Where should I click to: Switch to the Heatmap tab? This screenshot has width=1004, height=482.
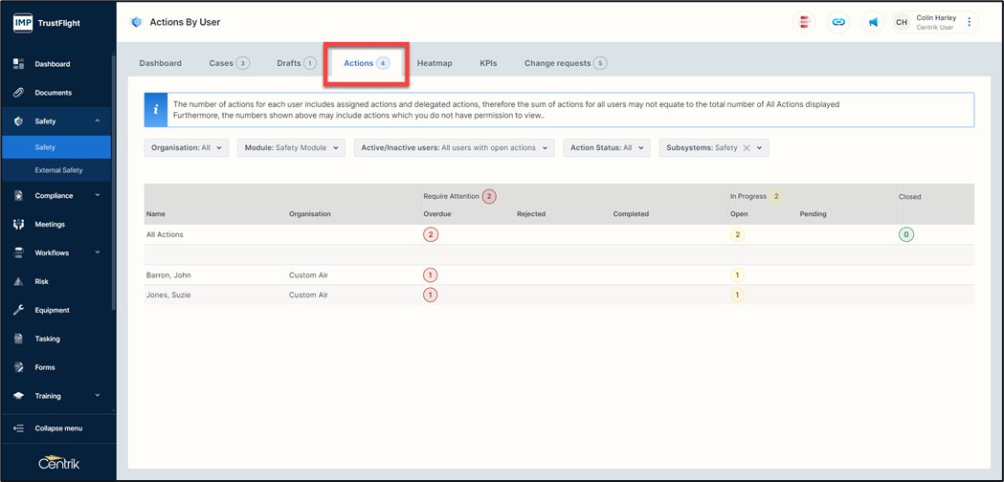click(435, 63)
